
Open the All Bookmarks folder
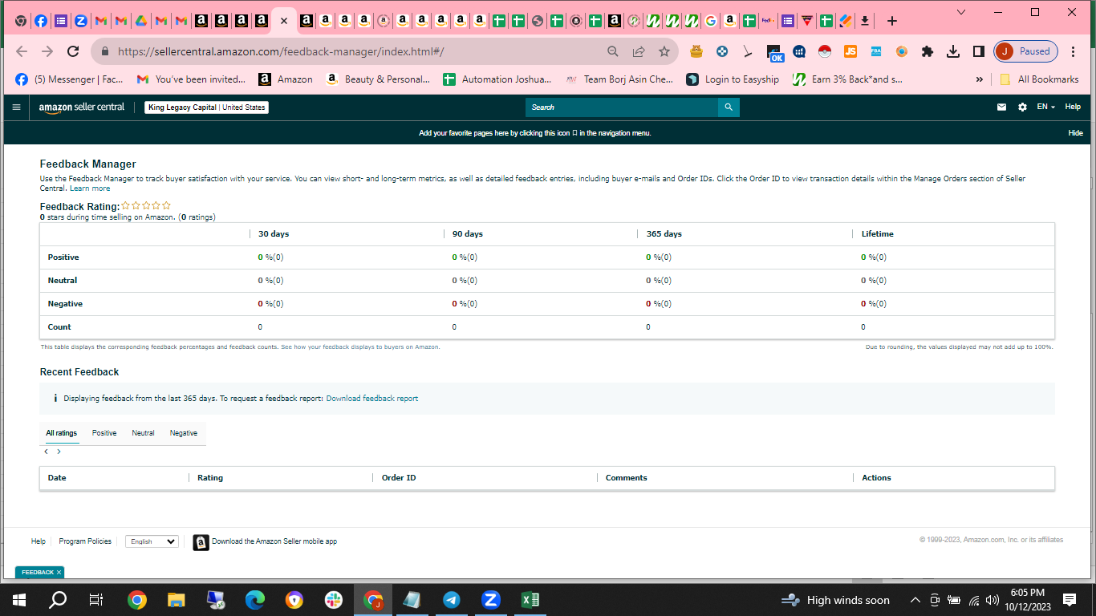click(1039, 79)
